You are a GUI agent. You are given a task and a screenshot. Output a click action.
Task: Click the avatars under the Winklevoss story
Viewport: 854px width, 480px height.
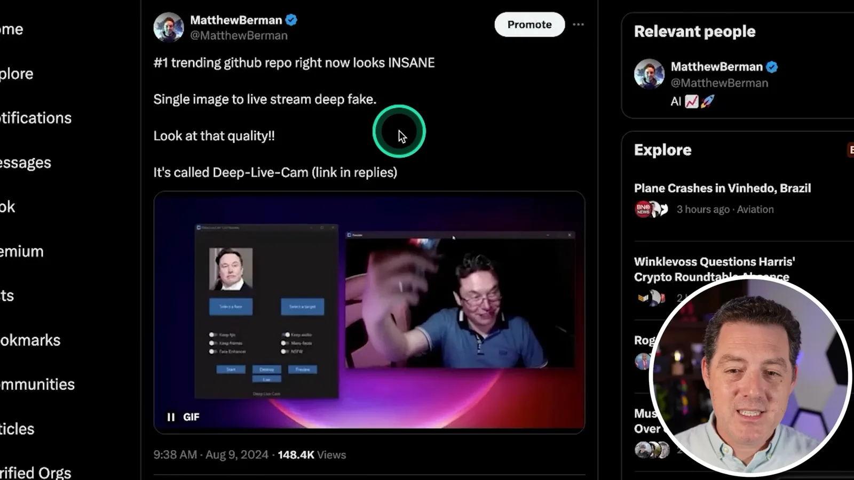(651, 298)
